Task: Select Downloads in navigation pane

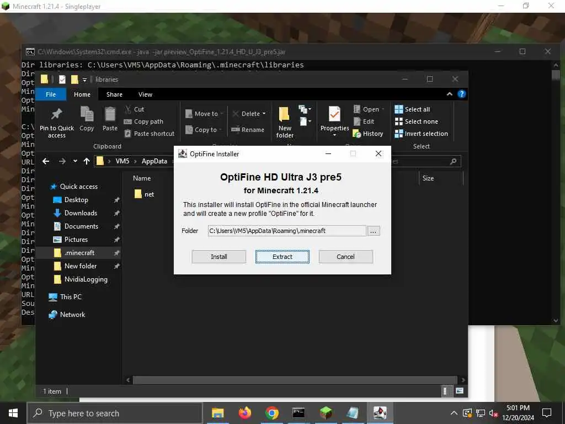Action: point(81,213)
